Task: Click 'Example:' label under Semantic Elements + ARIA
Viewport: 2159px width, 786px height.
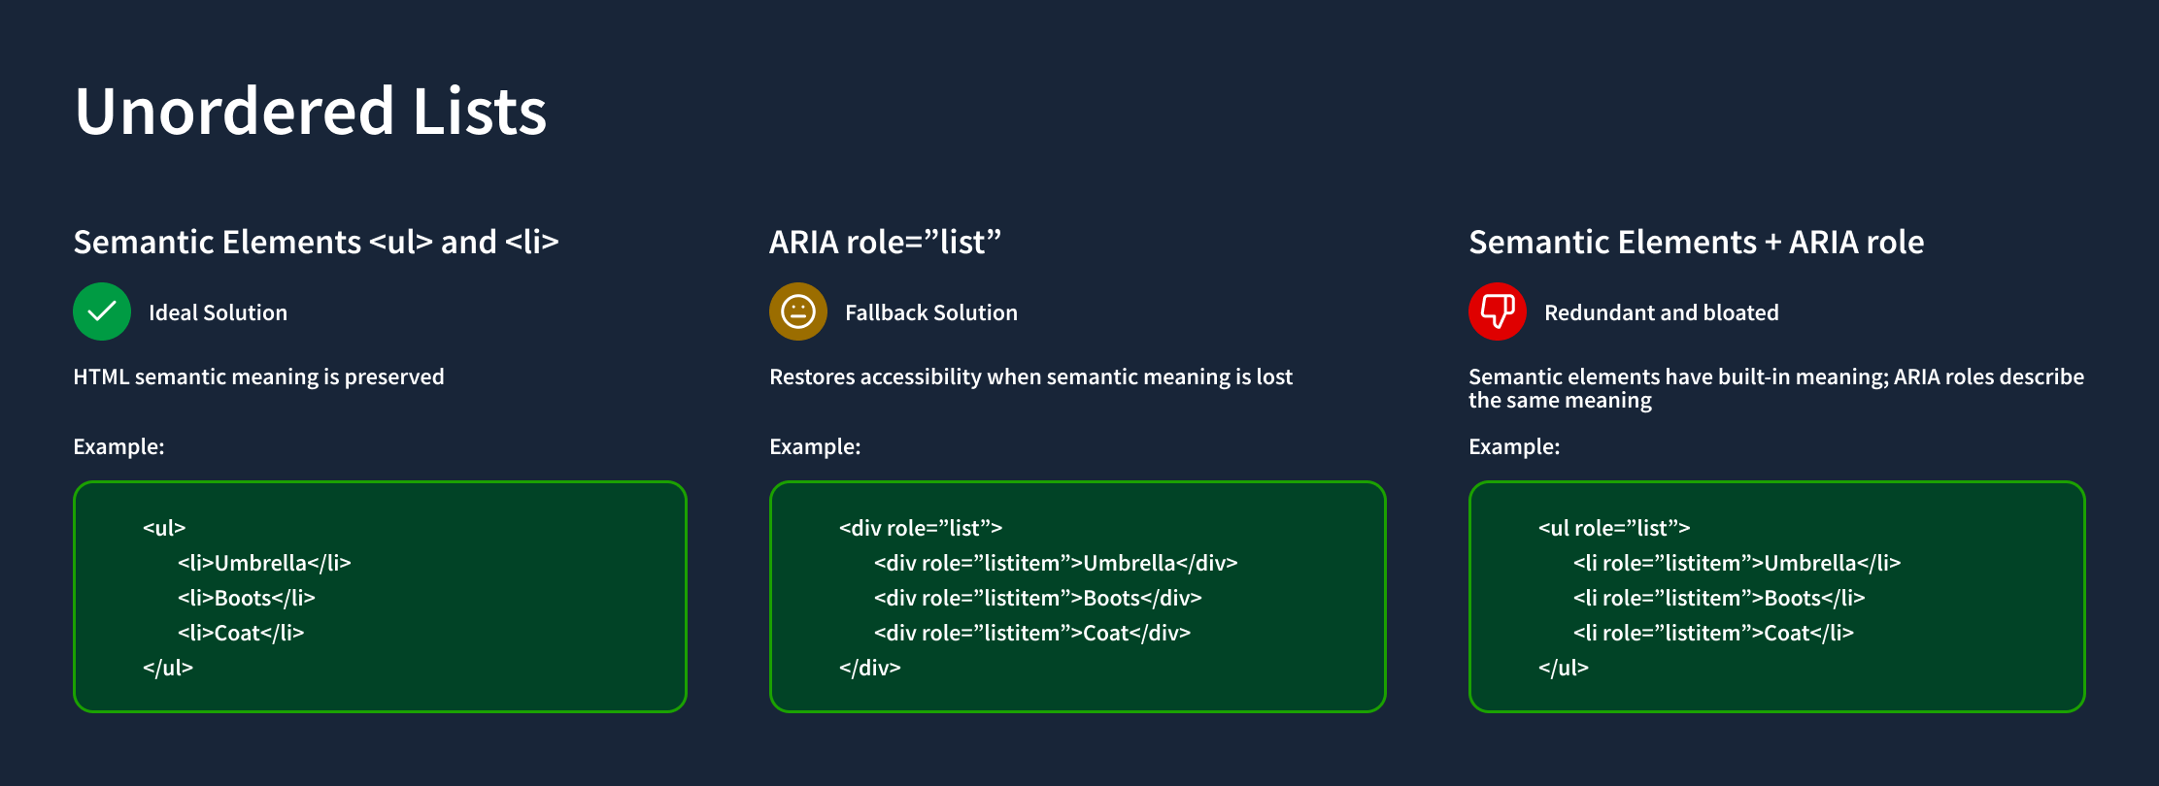Action: click(x=1514, y=446)
